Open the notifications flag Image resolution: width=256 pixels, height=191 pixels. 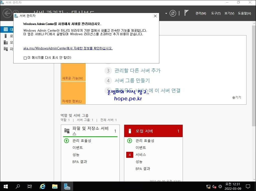coord(186,13)
